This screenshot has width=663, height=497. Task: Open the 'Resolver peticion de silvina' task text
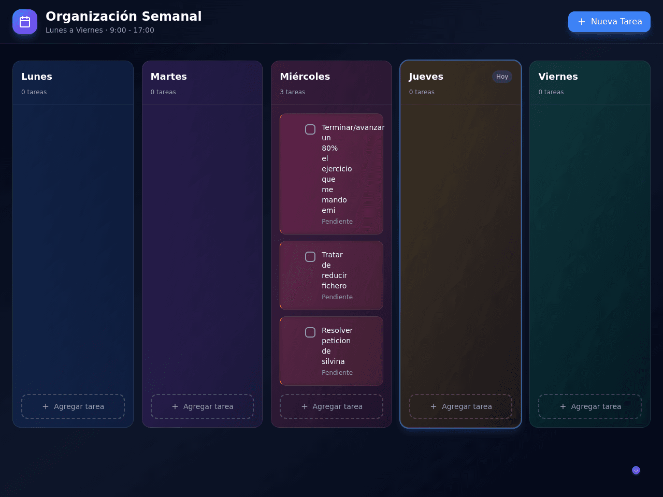pyautogui.click(x=337, y=346)
